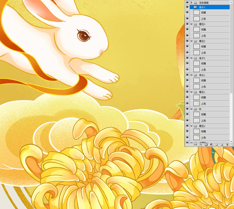Select the 兔子2 group name

click(202, 58)
